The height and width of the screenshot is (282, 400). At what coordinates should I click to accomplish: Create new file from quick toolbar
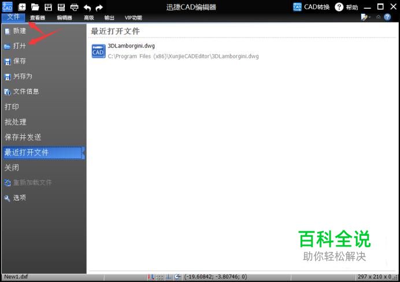point(22,7)
